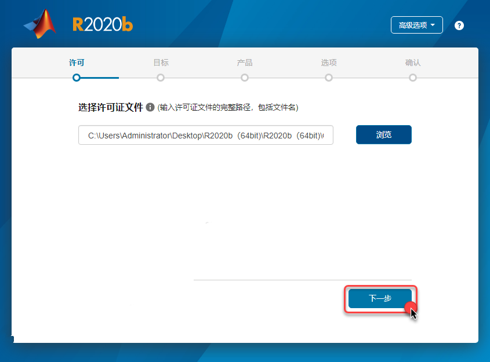This screenshot has height=362, width=490.
Task: Open the help question mark icon
Action: pos(459,25)
